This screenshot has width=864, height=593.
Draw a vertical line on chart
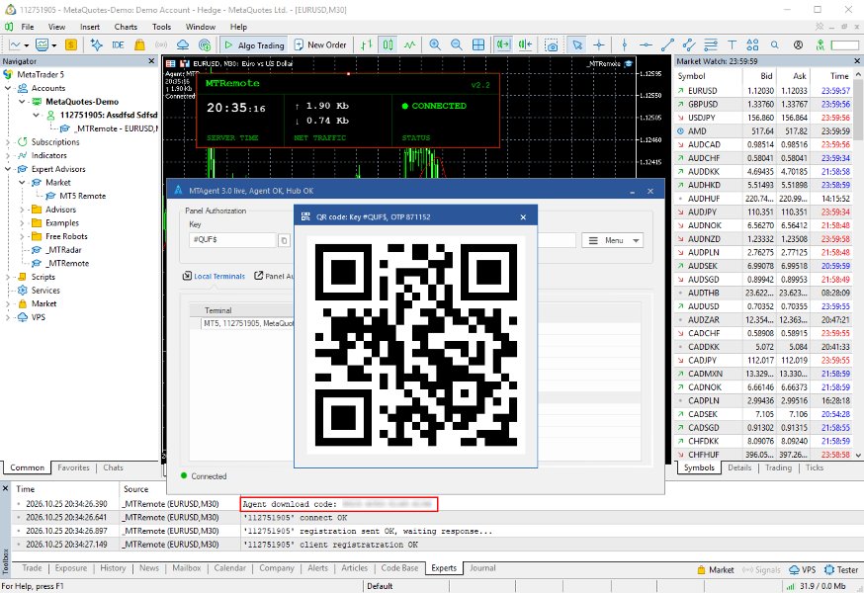625,44
